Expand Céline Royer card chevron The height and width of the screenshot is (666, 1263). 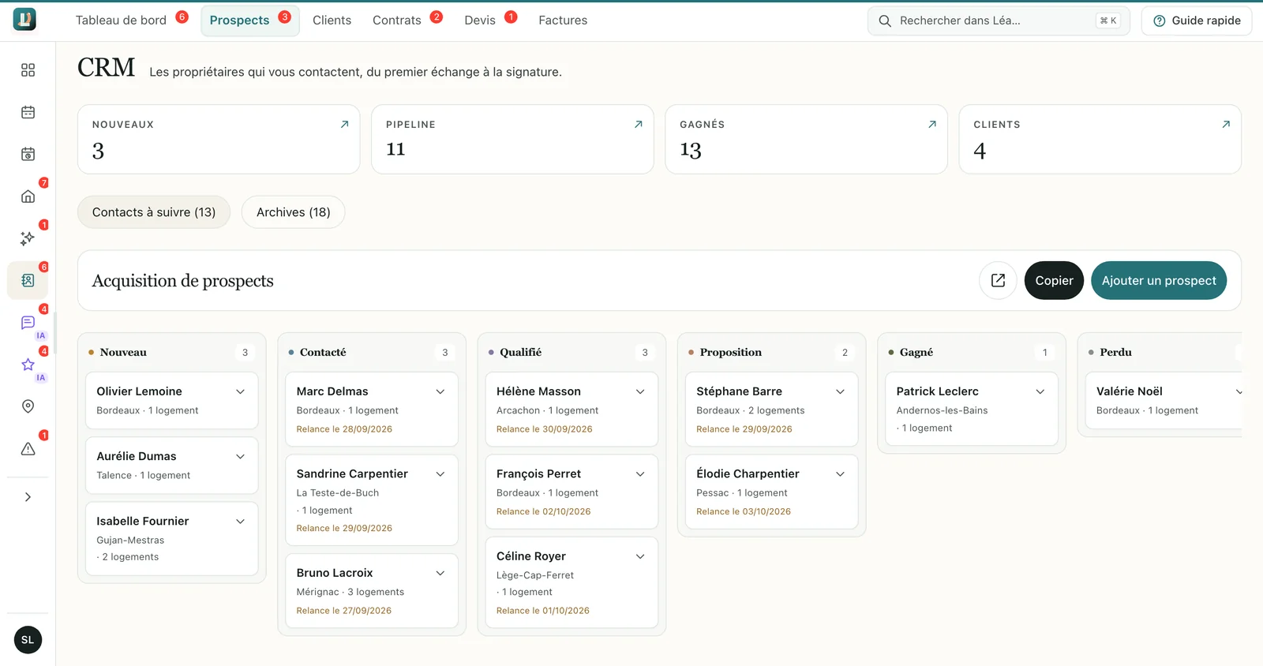pyautogui.click(x=640, y=556)
